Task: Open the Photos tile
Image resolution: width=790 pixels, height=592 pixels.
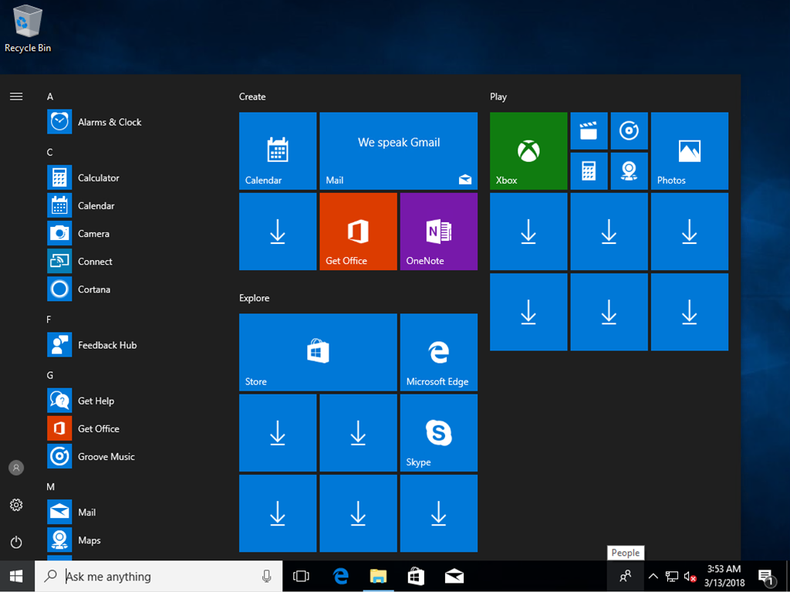Action: (x=689, y=151)
